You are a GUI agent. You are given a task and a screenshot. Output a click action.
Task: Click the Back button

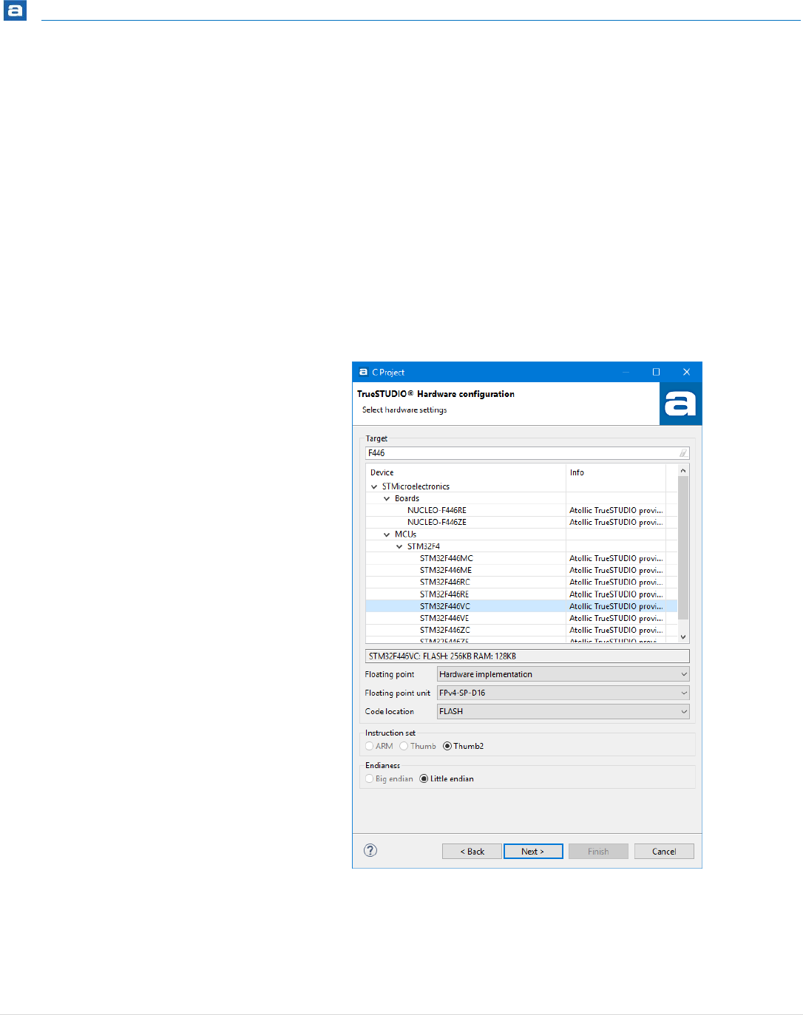[x=472, y=852]
